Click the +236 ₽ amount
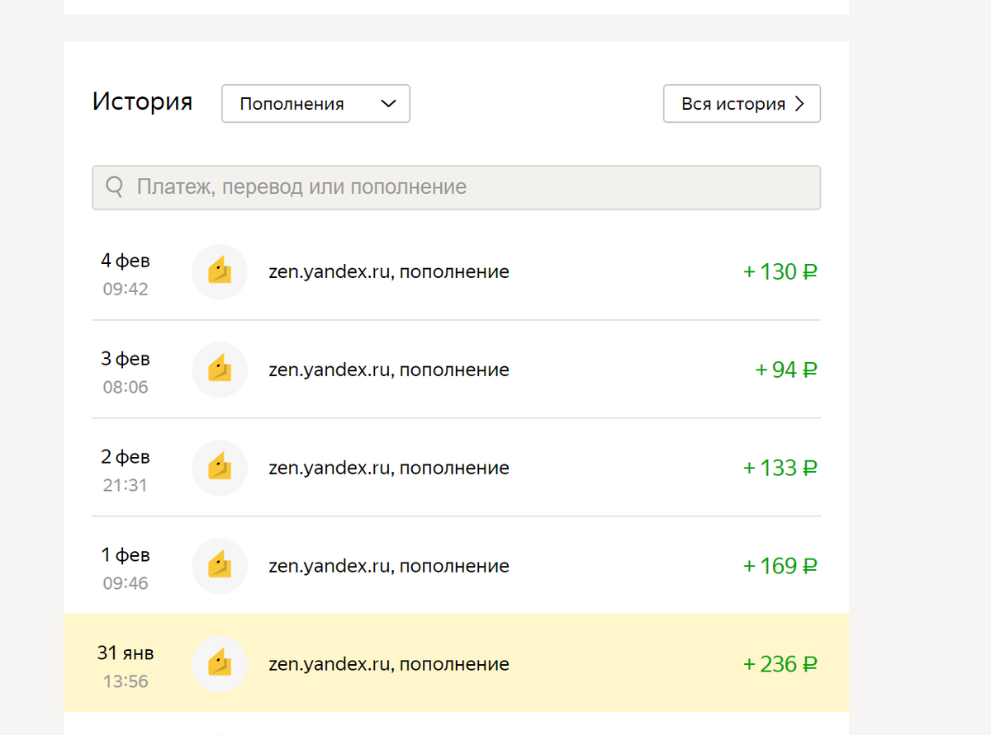Image resolution: width=991 pixels, height=735 pixels. (780, 664)
